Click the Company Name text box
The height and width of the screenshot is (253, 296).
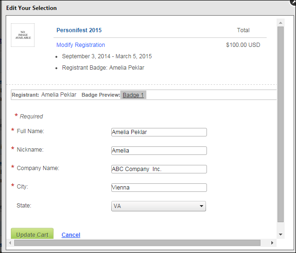(159, 169)
